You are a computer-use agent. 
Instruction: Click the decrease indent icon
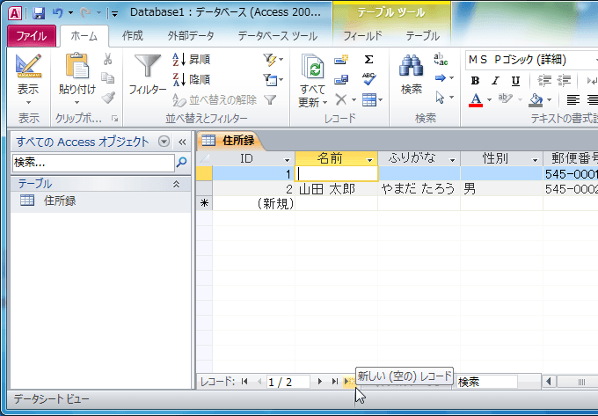tap(564, 81)
